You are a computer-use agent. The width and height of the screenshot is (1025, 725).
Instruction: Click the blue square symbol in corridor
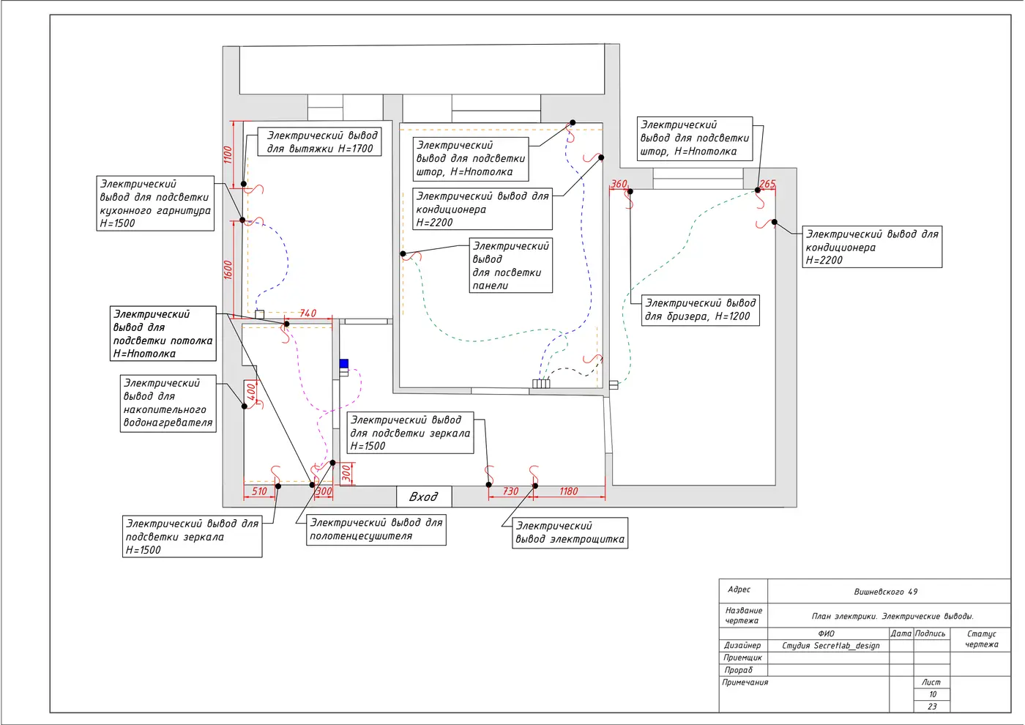pos(344,363)
